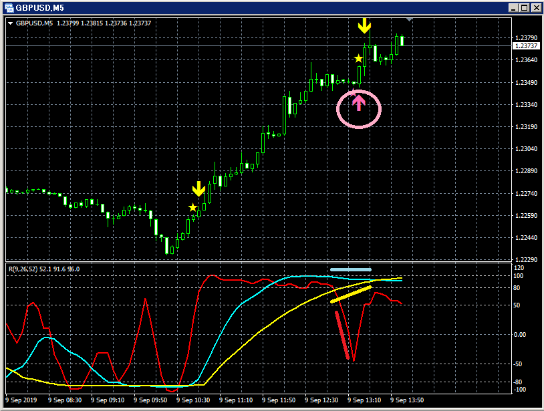Screen dimensions: 544x411
Task: Click the 9 Sep 11:10 time label
Action: tap(236, 400)
